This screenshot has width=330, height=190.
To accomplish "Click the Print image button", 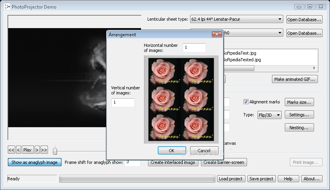I will coord(306,162).
